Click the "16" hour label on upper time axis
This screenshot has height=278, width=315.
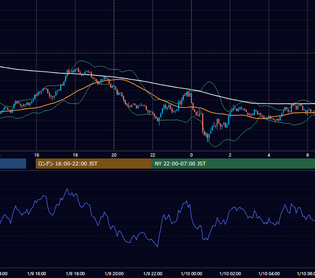pyautogui.click(x=37, y=155)
